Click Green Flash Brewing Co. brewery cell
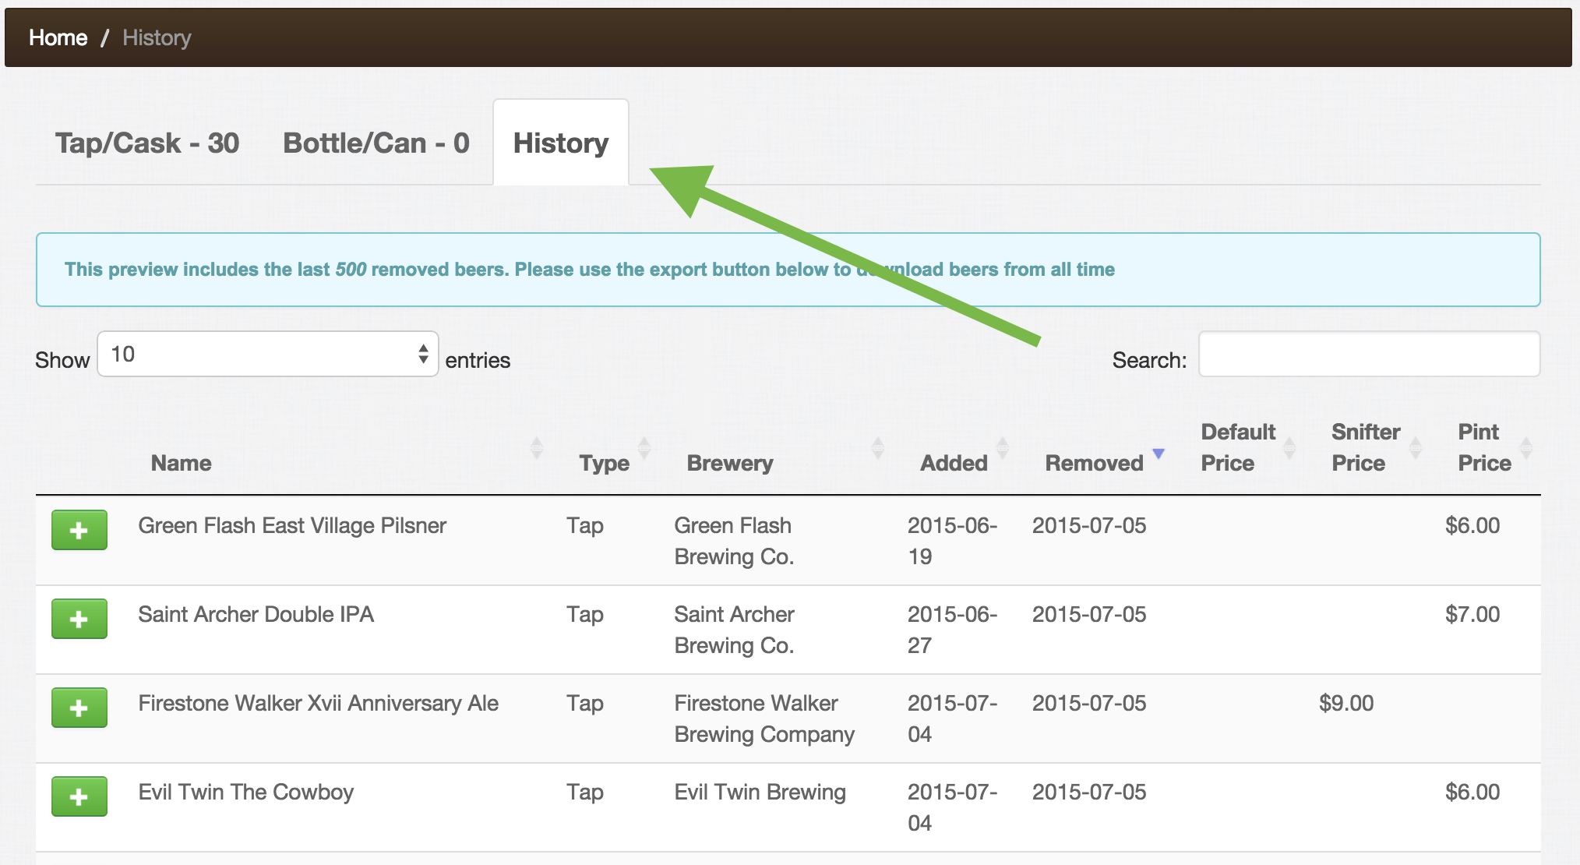The height and width of the screenshot is (865, 1580). [734, 541]
